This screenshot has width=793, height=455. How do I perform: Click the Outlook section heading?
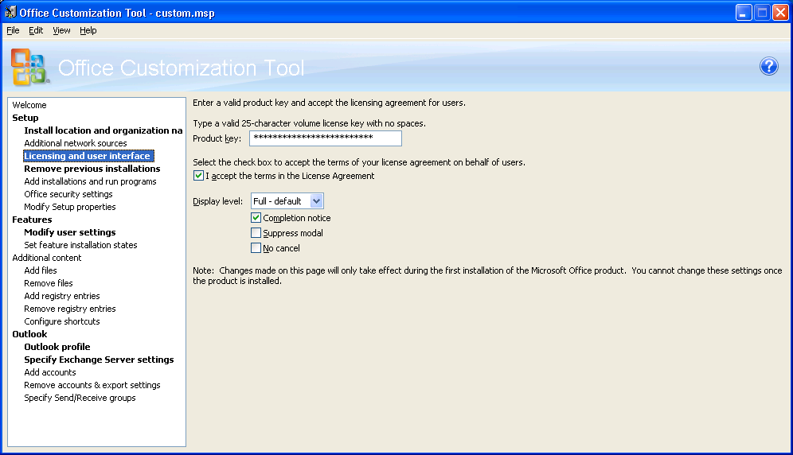click(29, 334)
